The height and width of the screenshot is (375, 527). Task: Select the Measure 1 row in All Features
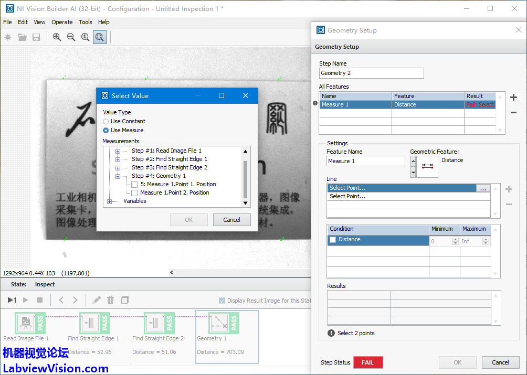pos(407,105)
